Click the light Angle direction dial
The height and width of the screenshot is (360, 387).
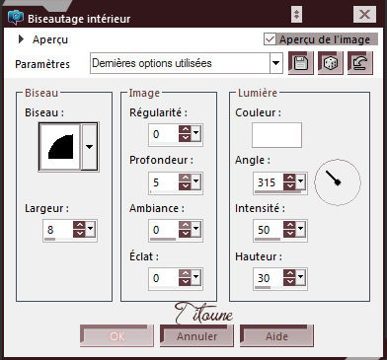pyautogui.click(x=338, y=182)
